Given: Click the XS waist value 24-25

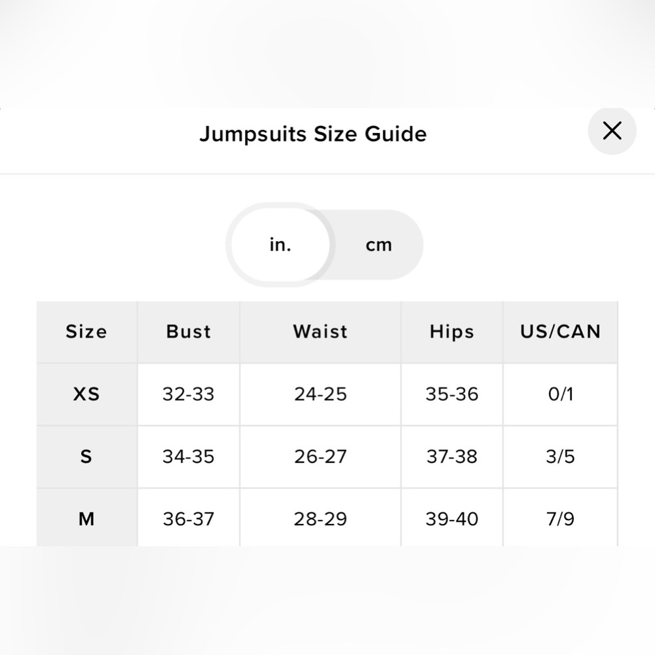Looking at the screenshot, I should point(320,394).
